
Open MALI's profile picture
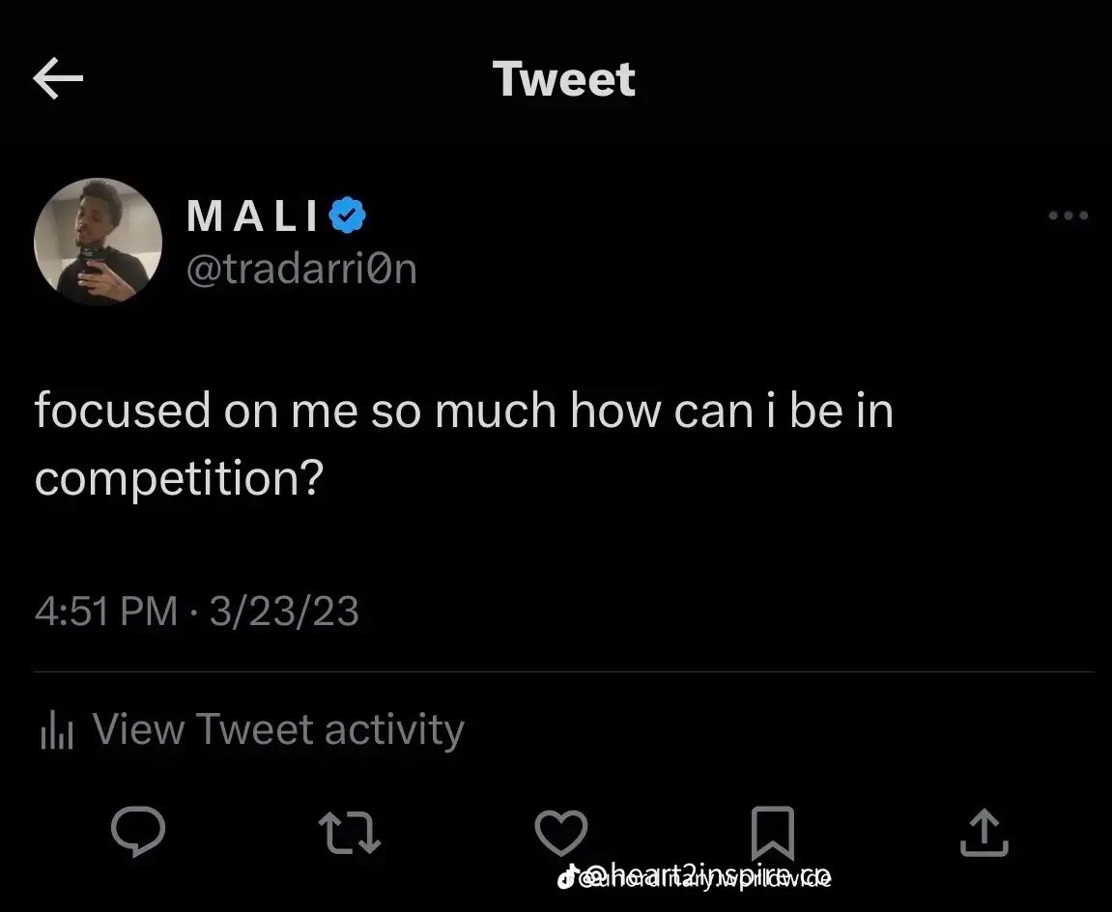pyautogui.click(x=98, y=242)
